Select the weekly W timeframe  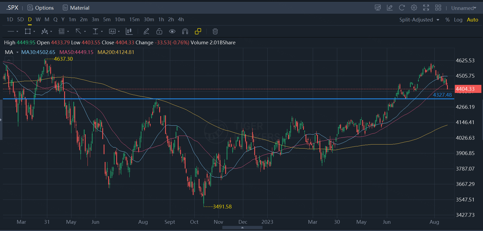[38, 19]
